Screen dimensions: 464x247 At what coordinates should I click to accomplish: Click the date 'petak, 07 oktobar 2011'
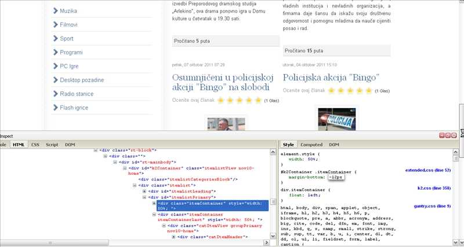point(198,65)
